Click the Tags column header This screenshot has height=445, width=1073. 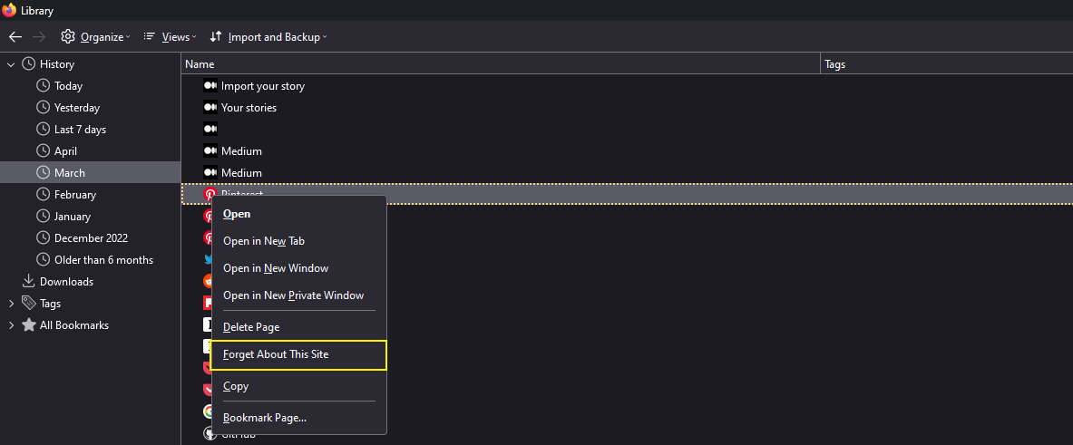pos(943,64)
